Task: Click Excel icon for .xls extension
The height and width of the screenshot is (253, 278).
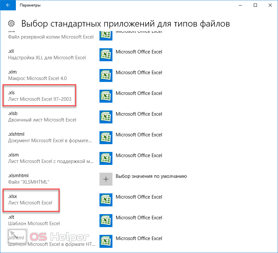Action: (x=106, y=96)
